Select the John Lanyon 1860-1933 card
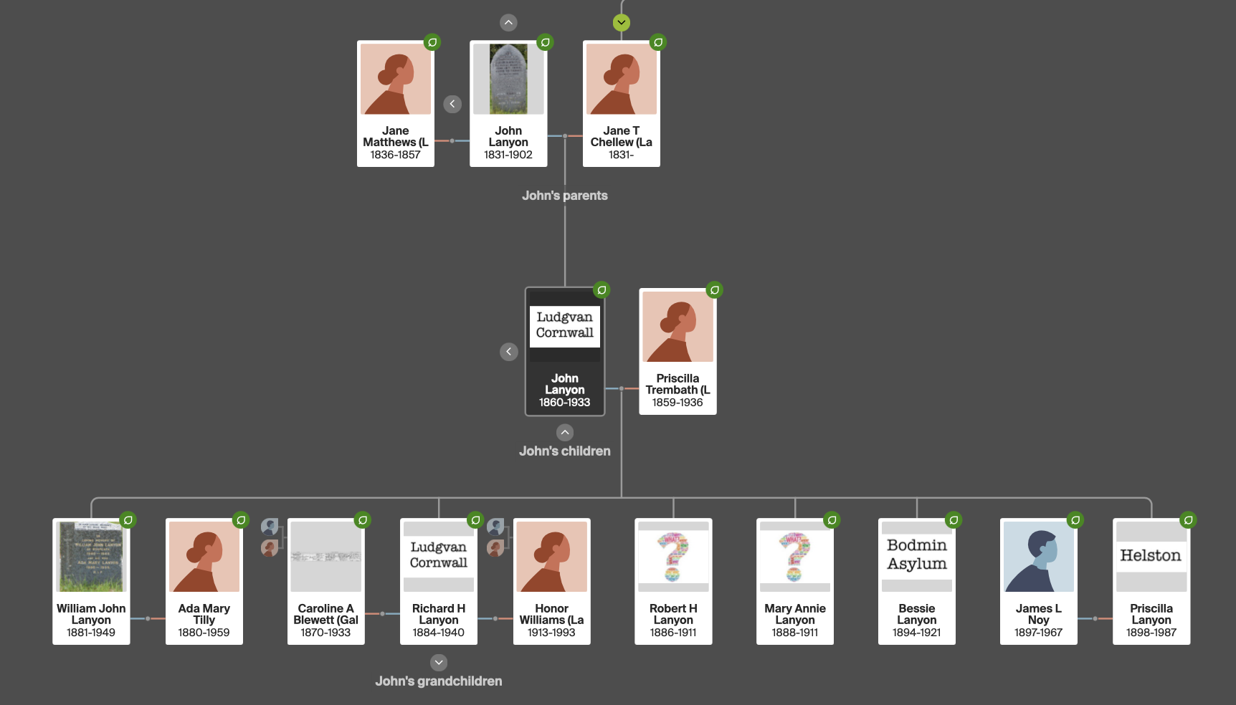The width and height of the screenshot is (1236, 705). tap(565, 351)
